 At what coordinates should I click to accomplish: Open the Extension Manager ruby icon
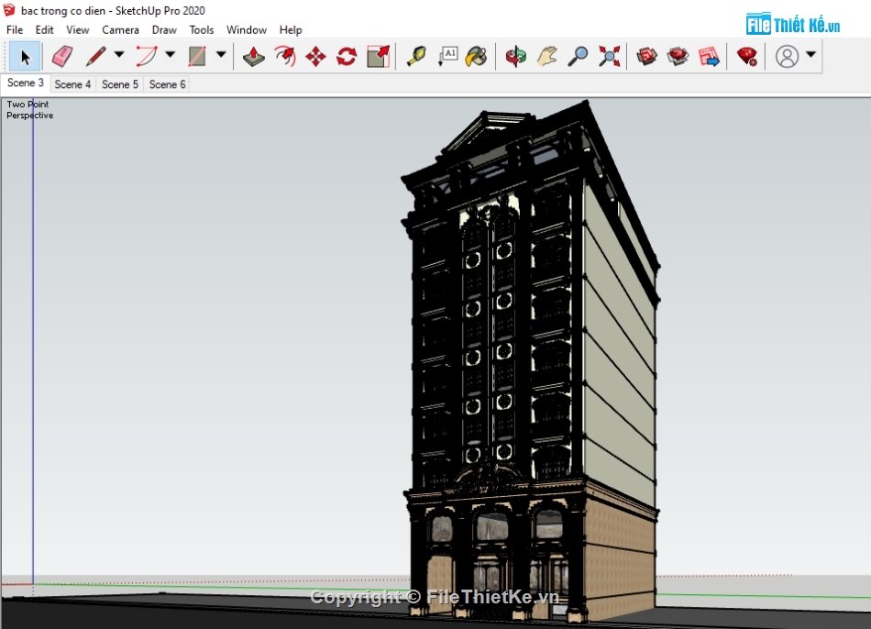[747, 56]
